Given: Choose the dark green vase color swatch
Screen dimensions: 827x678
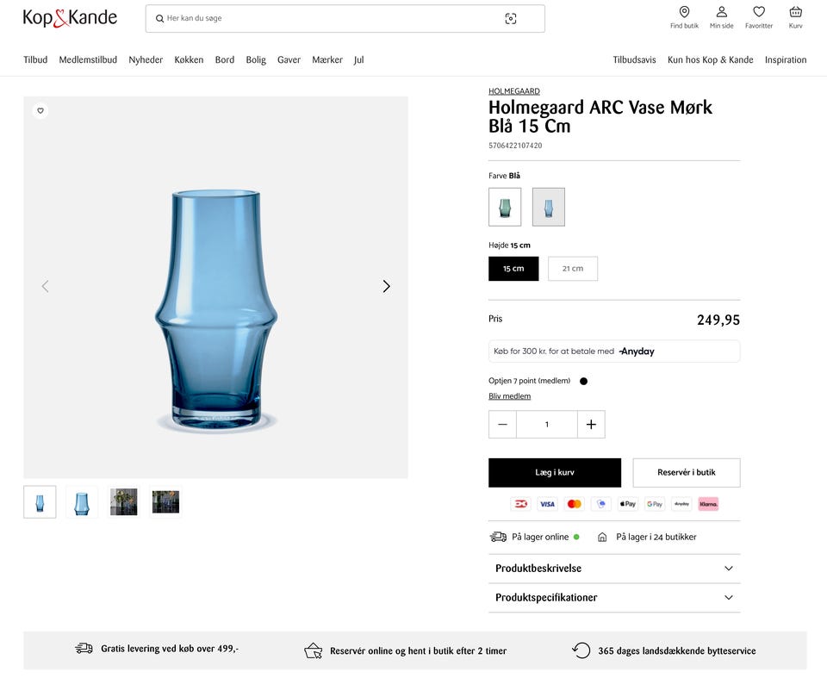Looking at the screenshot, I should [x=505, y=207].
